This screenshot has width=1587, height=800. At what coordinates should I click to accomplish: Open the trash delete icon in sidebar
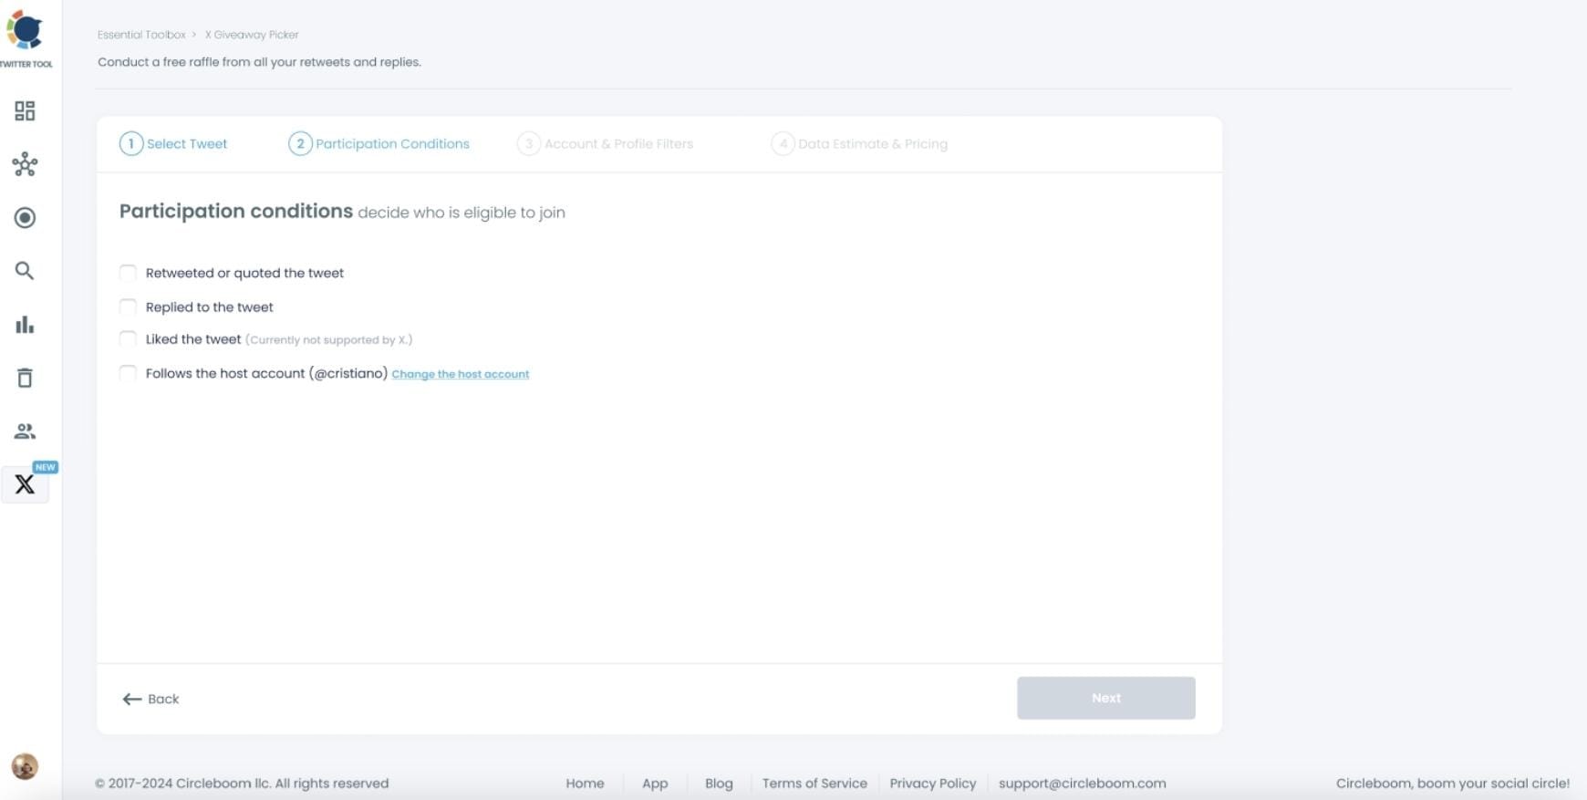coord(25,378)
